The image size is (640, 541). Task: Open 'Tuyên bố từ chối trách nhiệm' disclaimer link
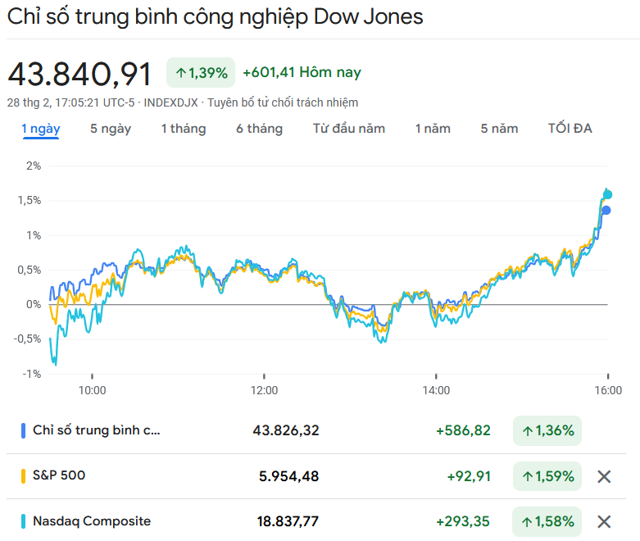pyautogui.click(x=283, y=102)
